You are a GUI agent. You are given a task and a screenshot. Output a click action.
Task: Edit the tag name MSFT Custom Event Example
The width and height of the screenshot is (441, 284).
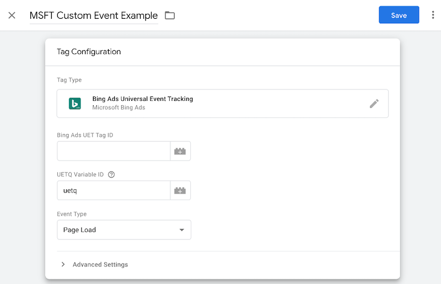94,15
